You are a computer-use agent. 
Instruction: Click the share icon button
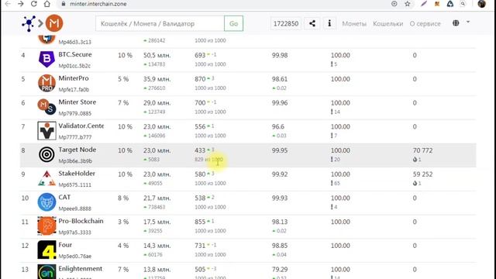[312, 23]
